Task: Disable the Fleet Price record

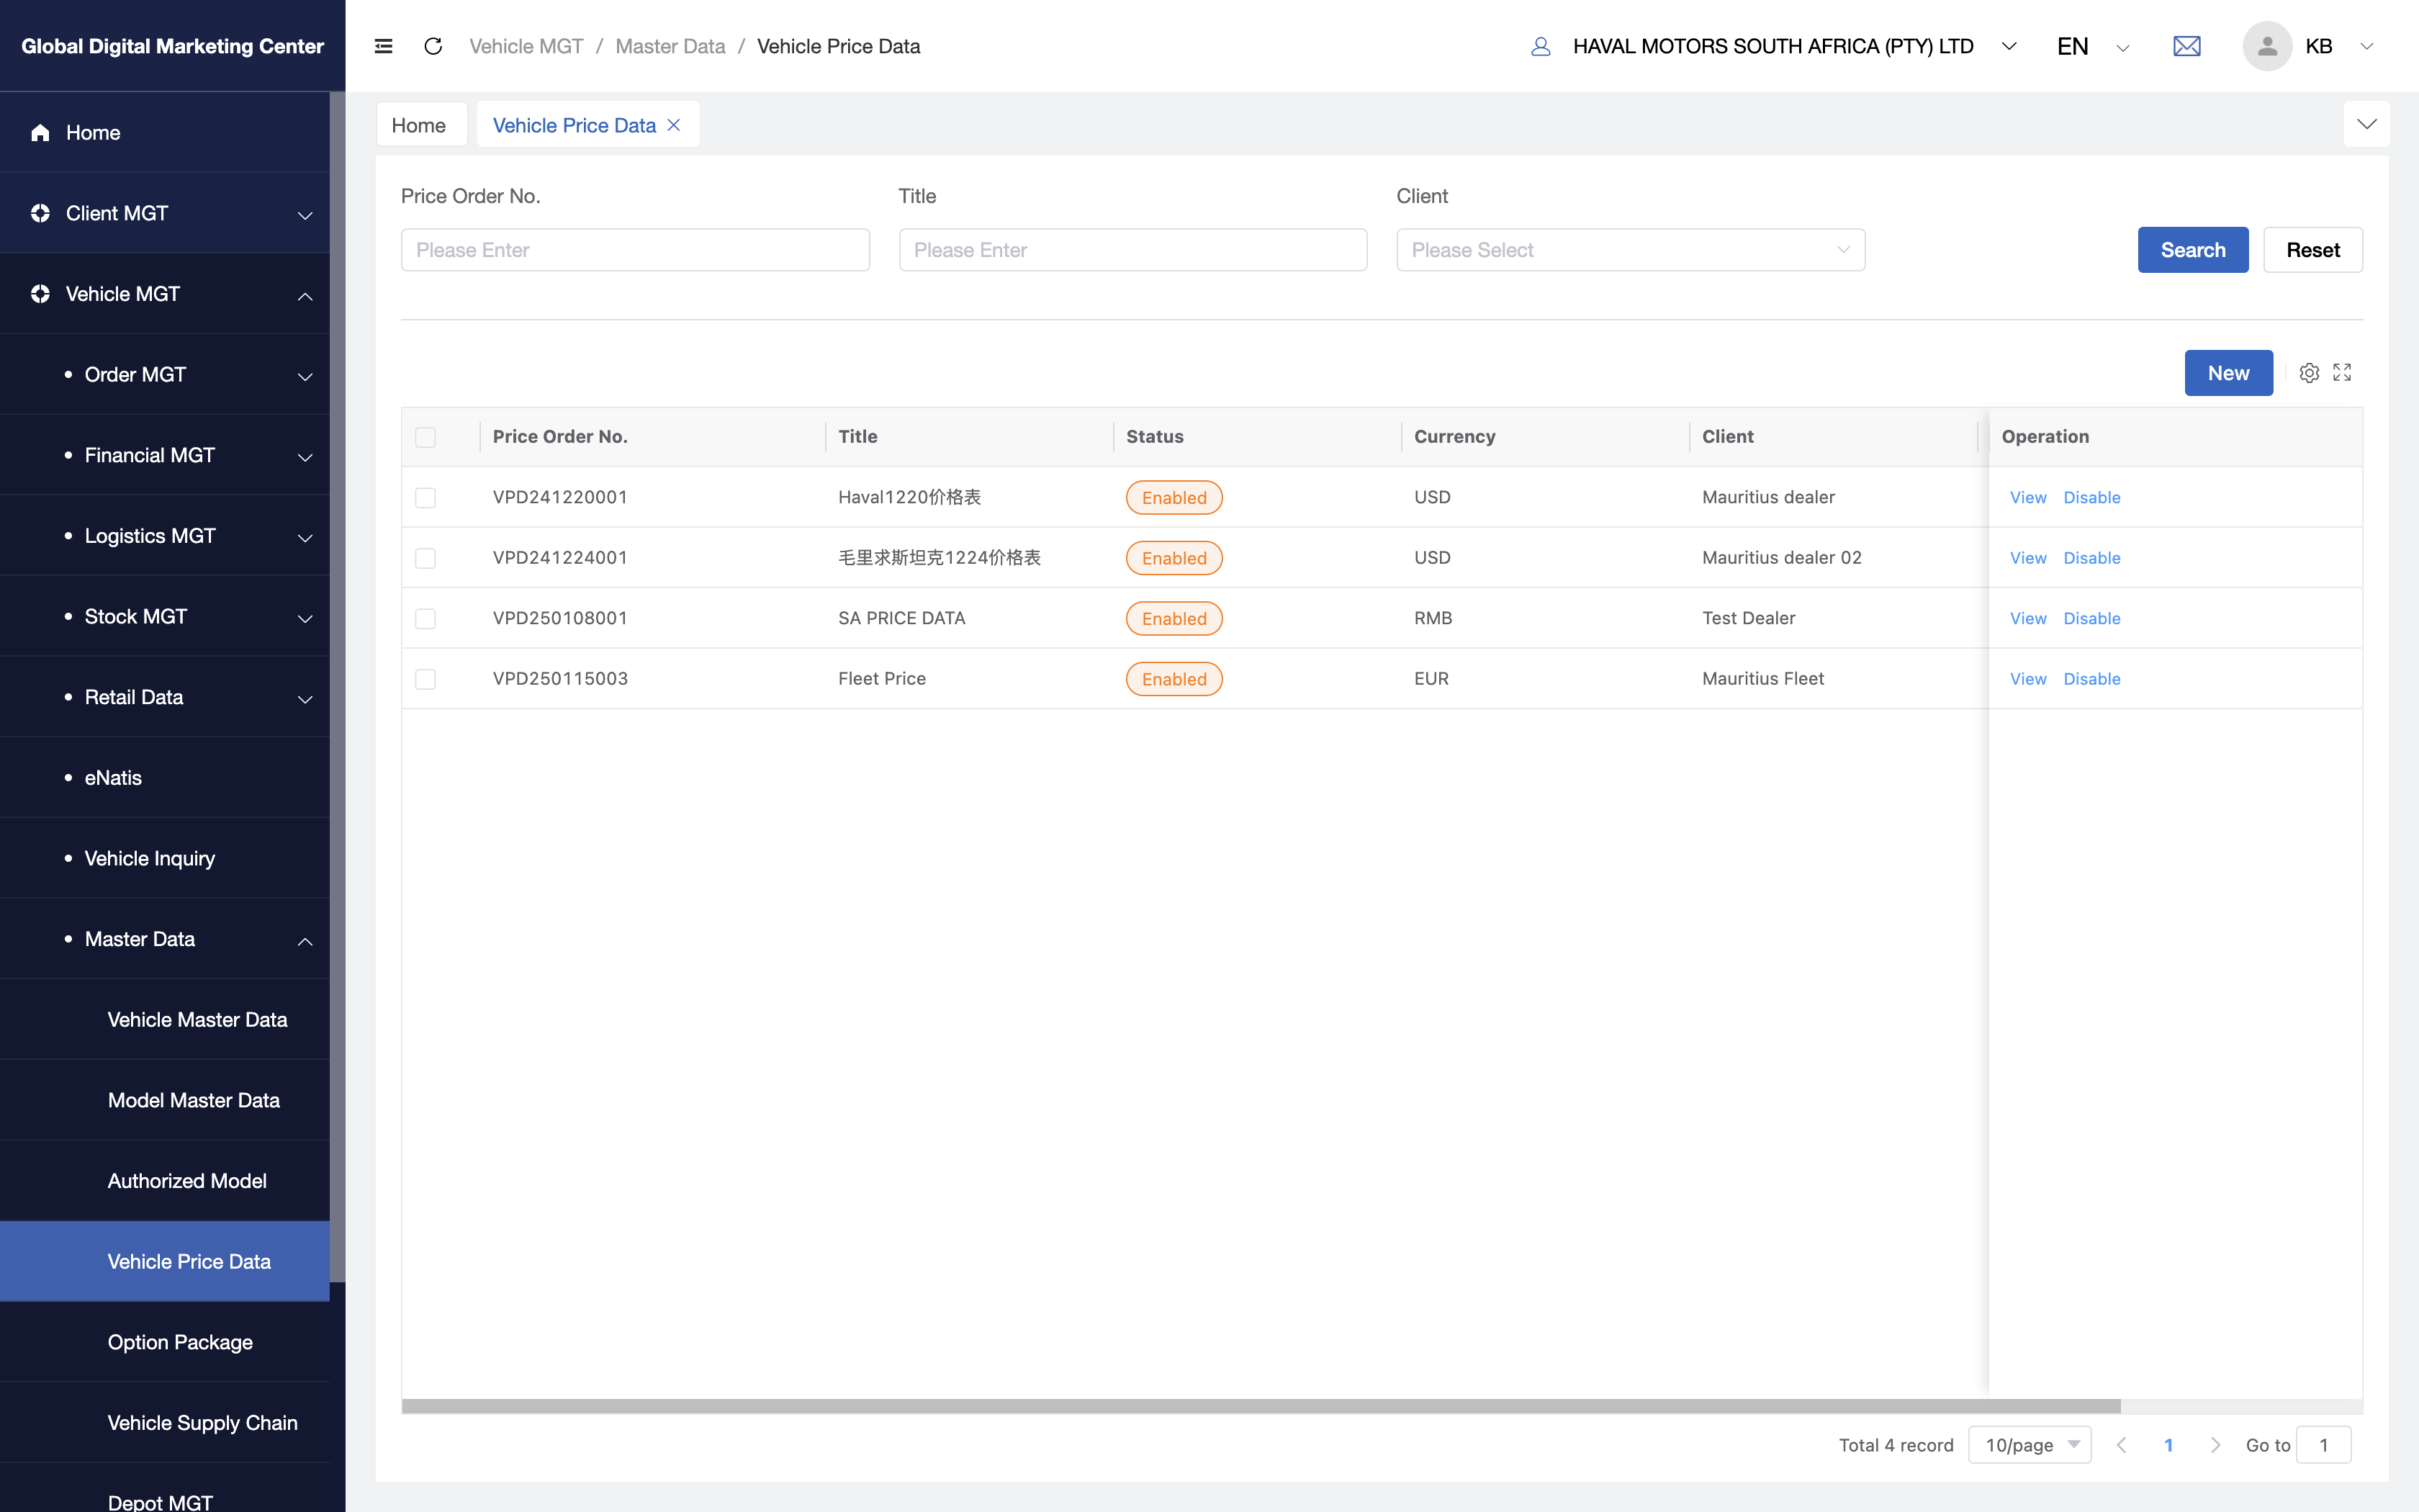Action: point(2091,679)
